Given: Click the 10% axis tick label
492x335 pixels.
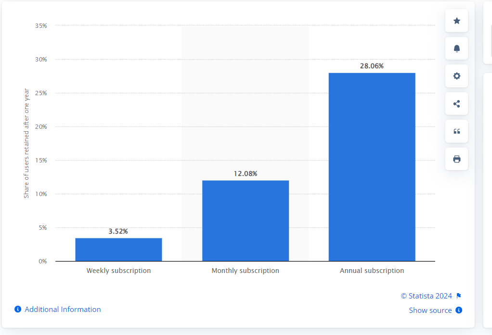Looking at the screenshot, I should coord(41,194).
